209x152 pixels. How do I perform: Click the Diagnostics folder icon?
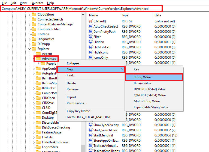[34, 39]
